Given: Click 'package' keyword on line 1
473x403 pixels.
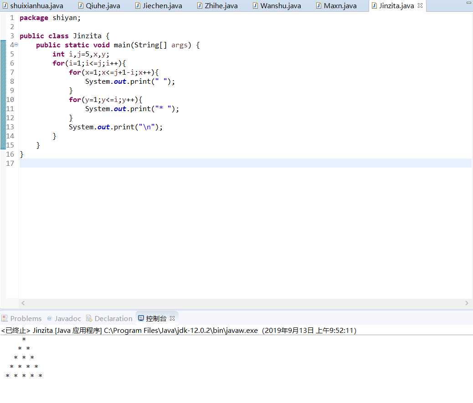Looking at the screenshot, I should 34,18.
